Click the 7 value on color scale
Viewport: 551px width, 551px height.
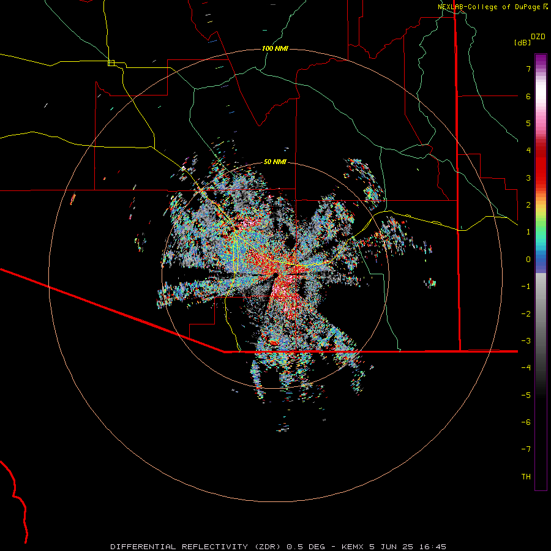(x=528, y=69)
